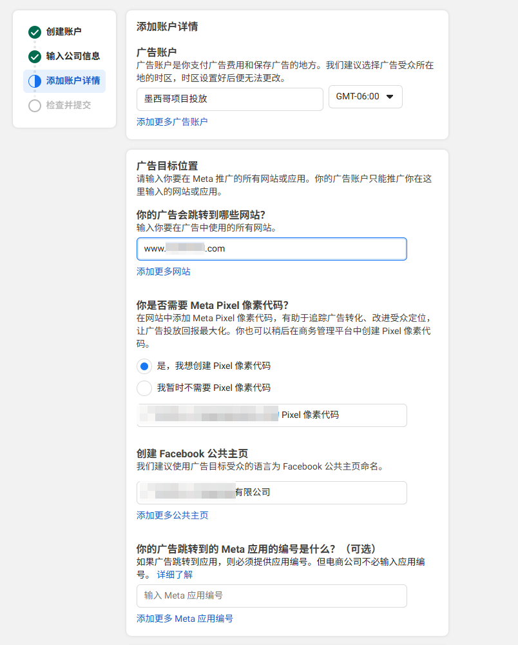Open the GMT-06:00 timezone dropdown
The height and width of the screenshot is (645, 518).
pyautogui.click(x=365, y=97)
